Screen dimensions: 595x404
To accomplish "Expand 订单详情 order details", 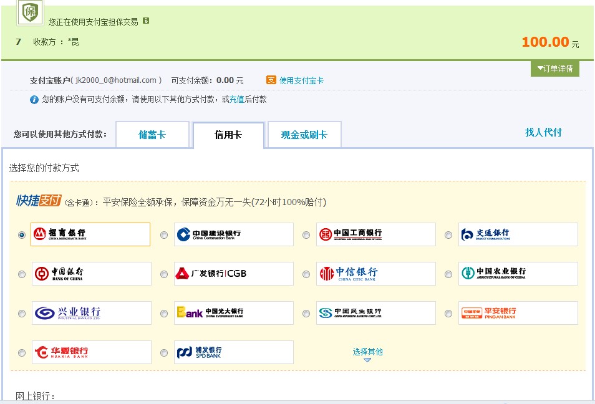I will click(x=555, y=69).
